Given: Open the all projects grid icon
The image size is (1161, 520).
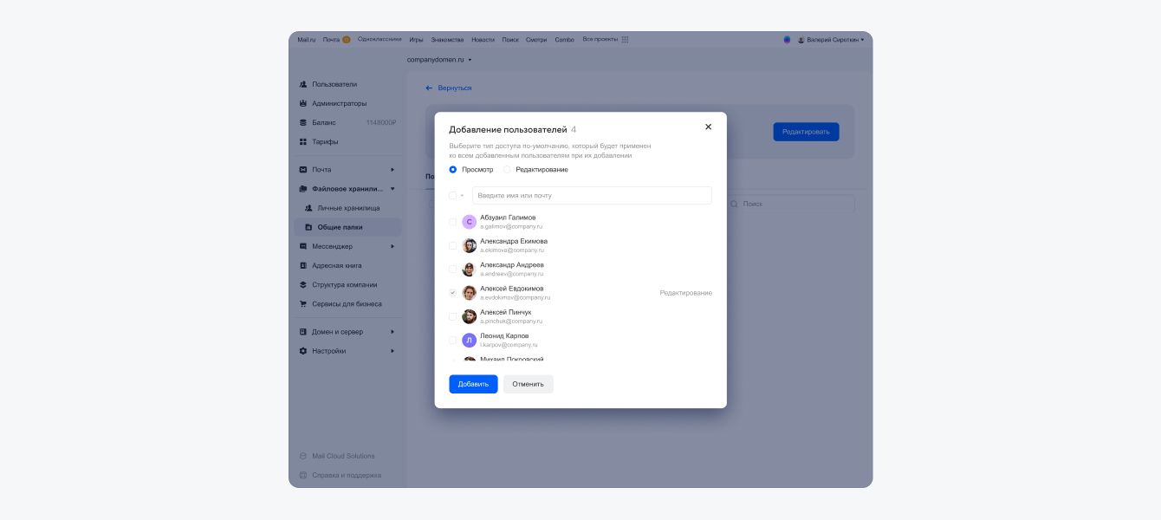Looking at the screenshot, I should 625,39.
